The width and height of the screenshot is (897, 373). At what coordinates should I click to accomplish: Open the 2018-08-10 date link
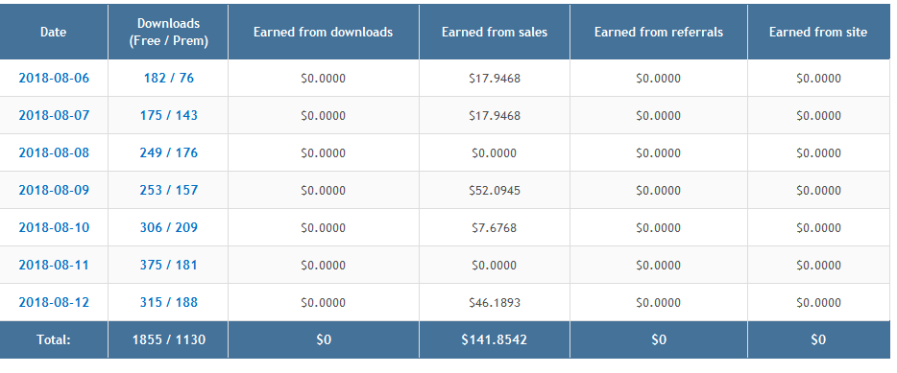[x=54, y=228]
